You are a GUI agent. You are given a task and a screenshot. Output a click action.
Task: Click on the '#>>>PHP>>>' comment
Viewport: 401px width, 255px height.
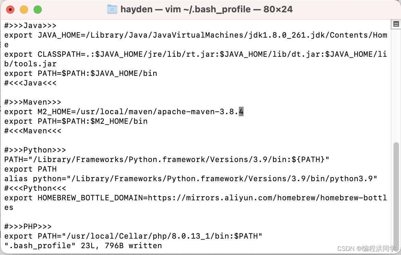(x=28, y=227)
